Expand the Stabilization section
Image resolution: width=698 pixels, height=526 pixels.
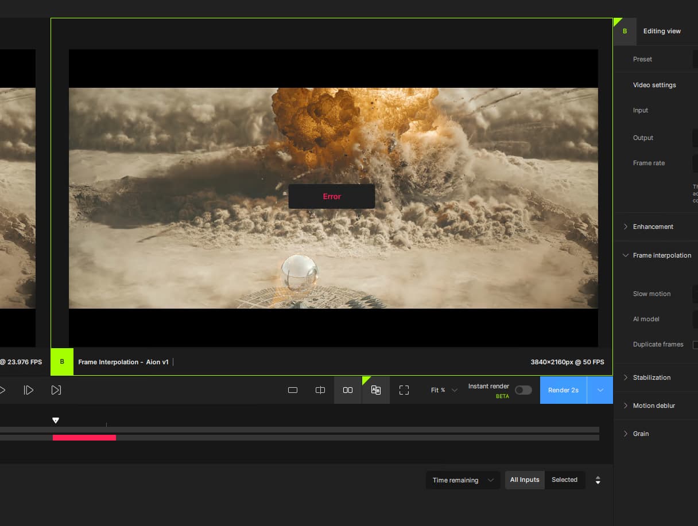(x=651, y=377)
